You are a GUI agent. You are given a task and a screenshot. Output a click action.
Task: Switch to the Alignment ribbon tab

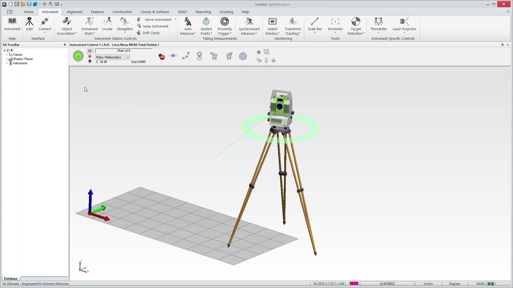(74, 12)
